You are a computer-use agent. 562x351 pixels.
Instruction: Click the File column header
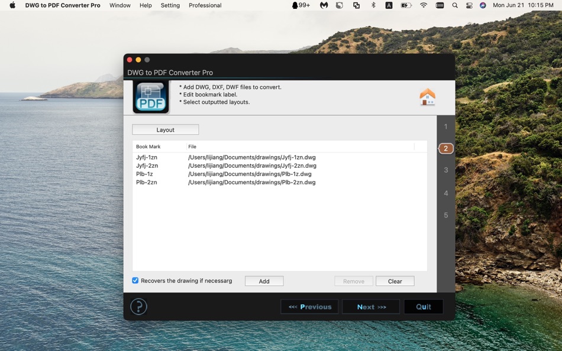[x=192, y=147]
